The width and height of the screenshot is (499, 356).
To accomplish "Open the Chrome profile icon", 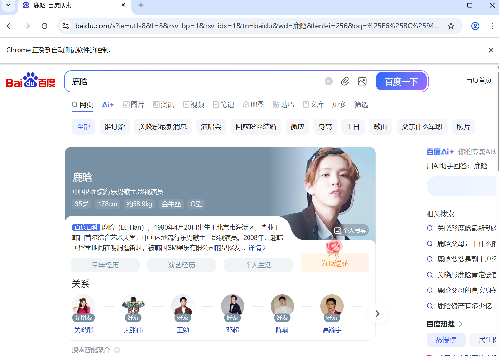I will tap(475, 26).
